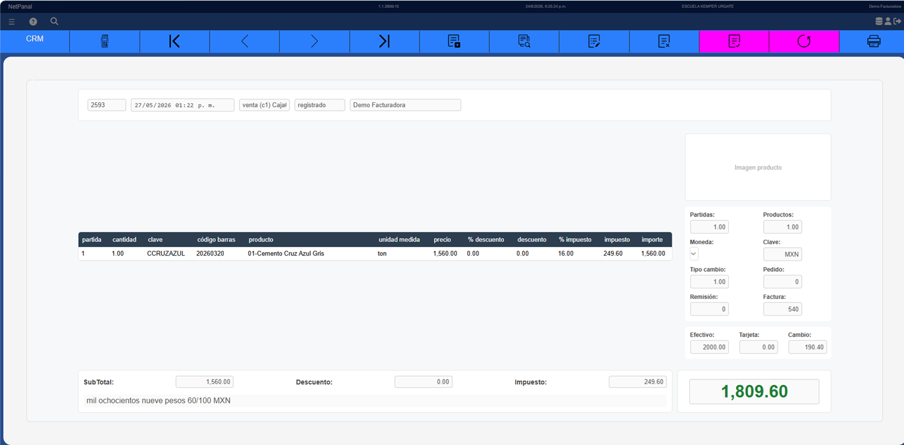Jump to the last record
Screen dimensions: 904x445
pos(384,41)
